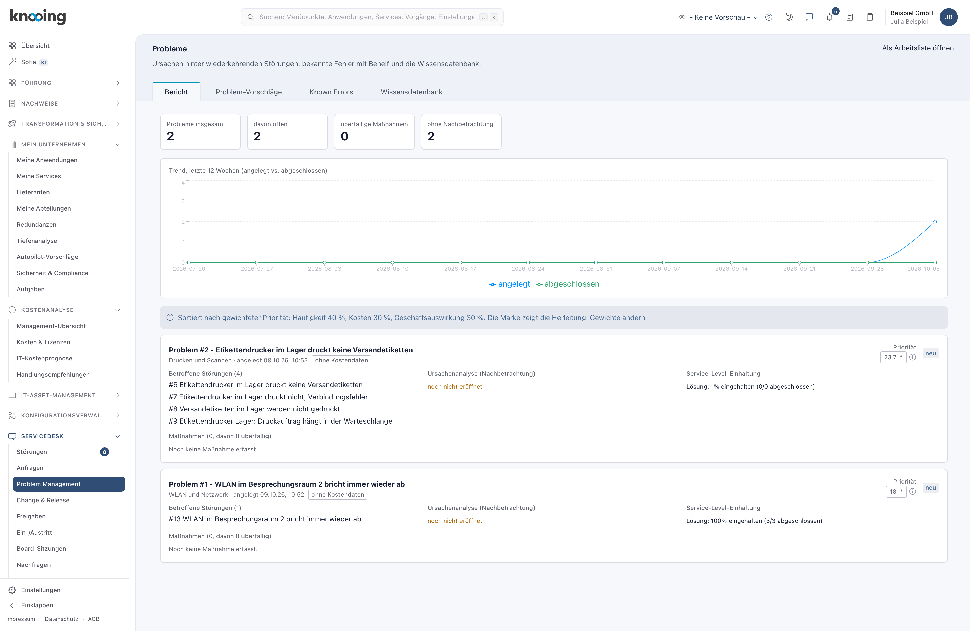Open the help question-mark icon
This screenshot has height=631, width=970.
coord(769,17)
